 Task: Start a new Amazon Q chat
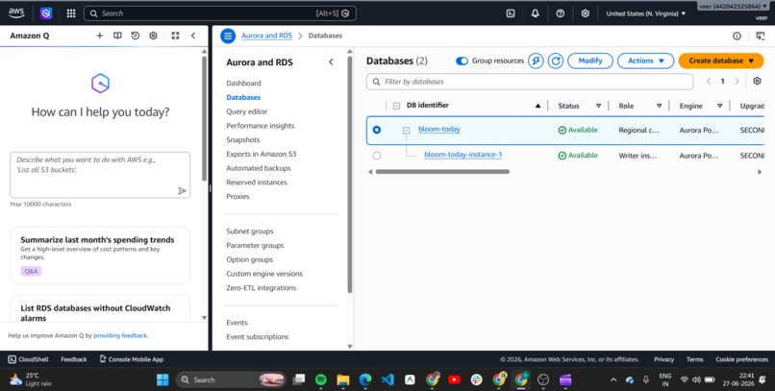pos(99,36)
